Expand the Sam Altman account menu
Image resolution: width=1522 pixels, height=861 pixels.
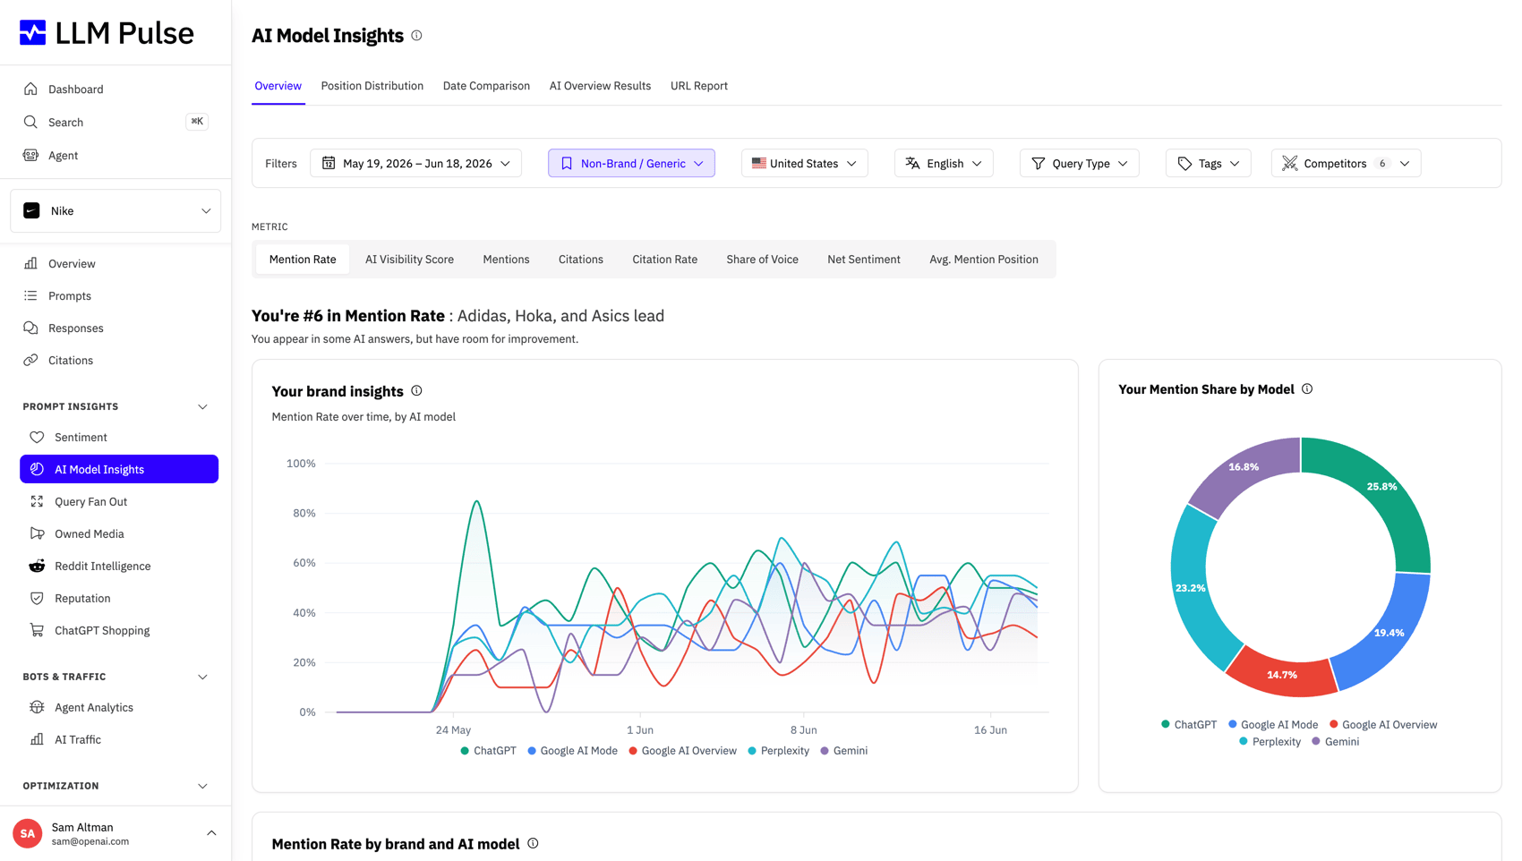click(x=211, y=833)
